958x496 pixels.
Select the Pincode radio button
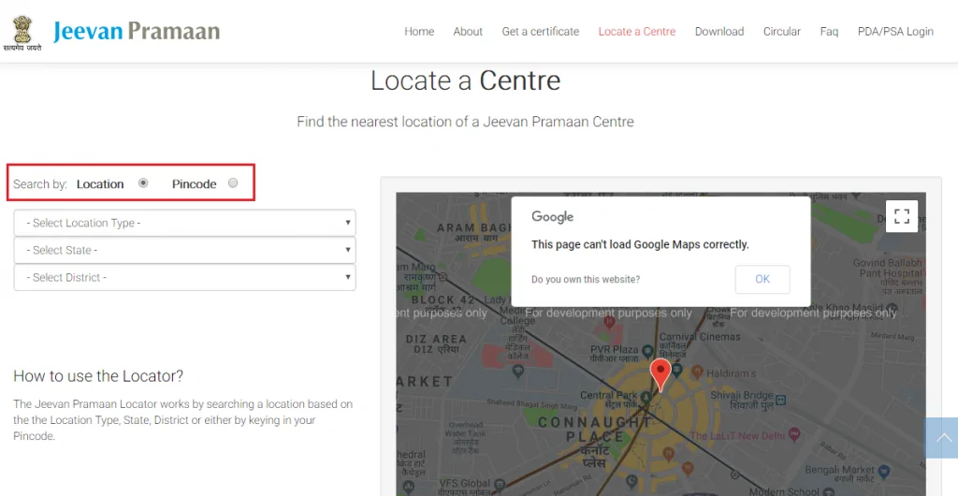tap(233, 182)
